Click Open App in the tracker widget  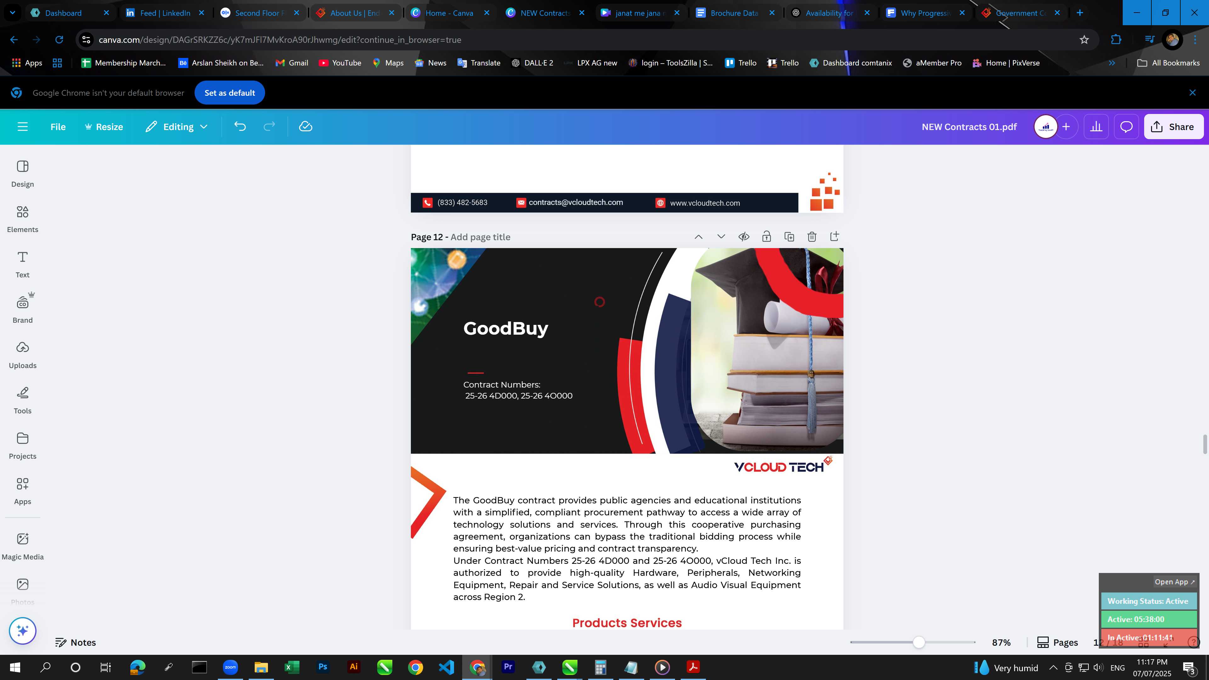tap(1175, 582)
